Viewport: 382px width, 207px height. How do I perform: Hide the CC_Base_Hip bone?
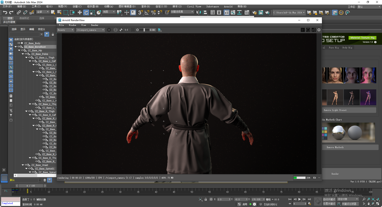pyautogui.click(x=22, y=50)
